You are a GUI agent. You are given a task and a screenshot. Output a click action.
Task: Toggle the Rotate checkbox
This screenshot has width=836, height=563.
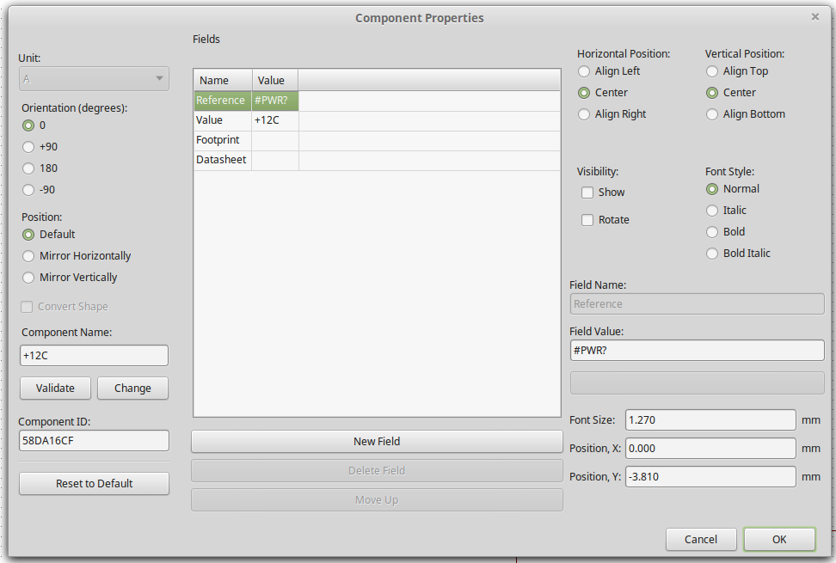click(587, 220)
